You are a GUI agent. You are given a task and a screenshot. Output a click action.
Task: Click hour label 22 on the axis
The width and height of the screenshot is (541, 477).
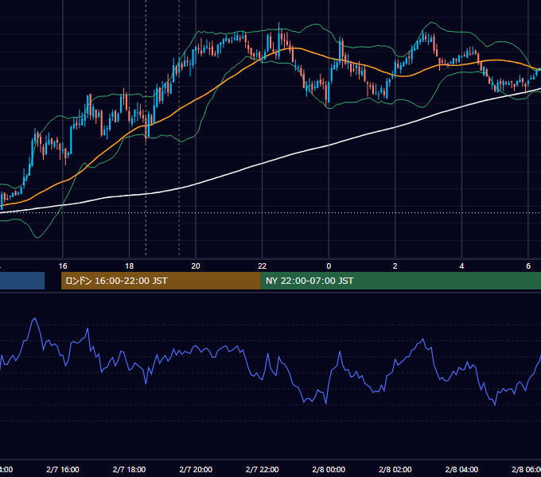[263, 266]
